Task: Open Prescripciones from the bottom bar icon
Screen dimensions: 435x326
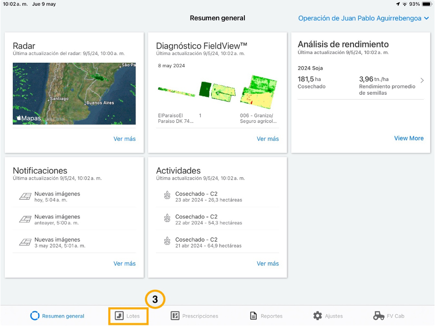Action: click(174, 316)
